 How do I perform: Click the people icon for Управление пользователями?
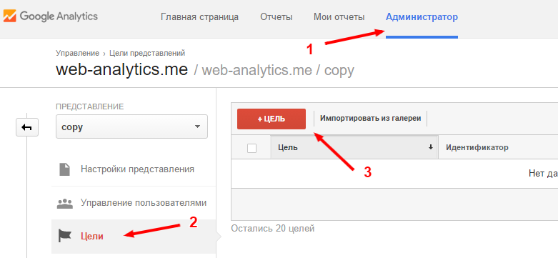coord(65,203)
